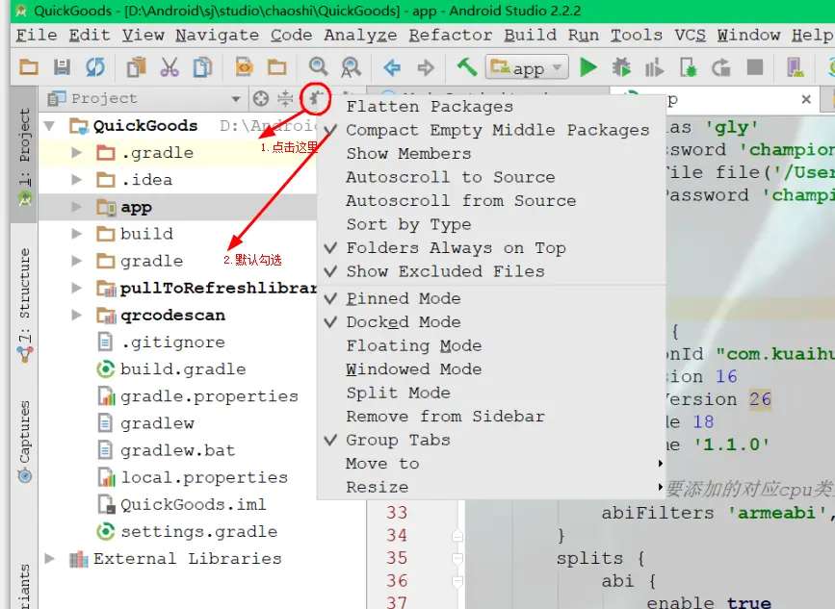Viewport: 835px width, 609px height.
Task: Open the Build menu
Action: click(x=531, y=35)
